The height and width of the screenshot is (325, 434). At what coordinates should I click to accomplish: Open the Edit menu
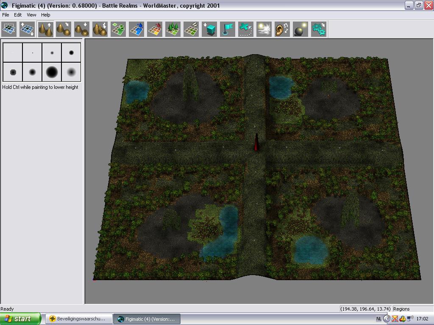click(x=18, y=15)
